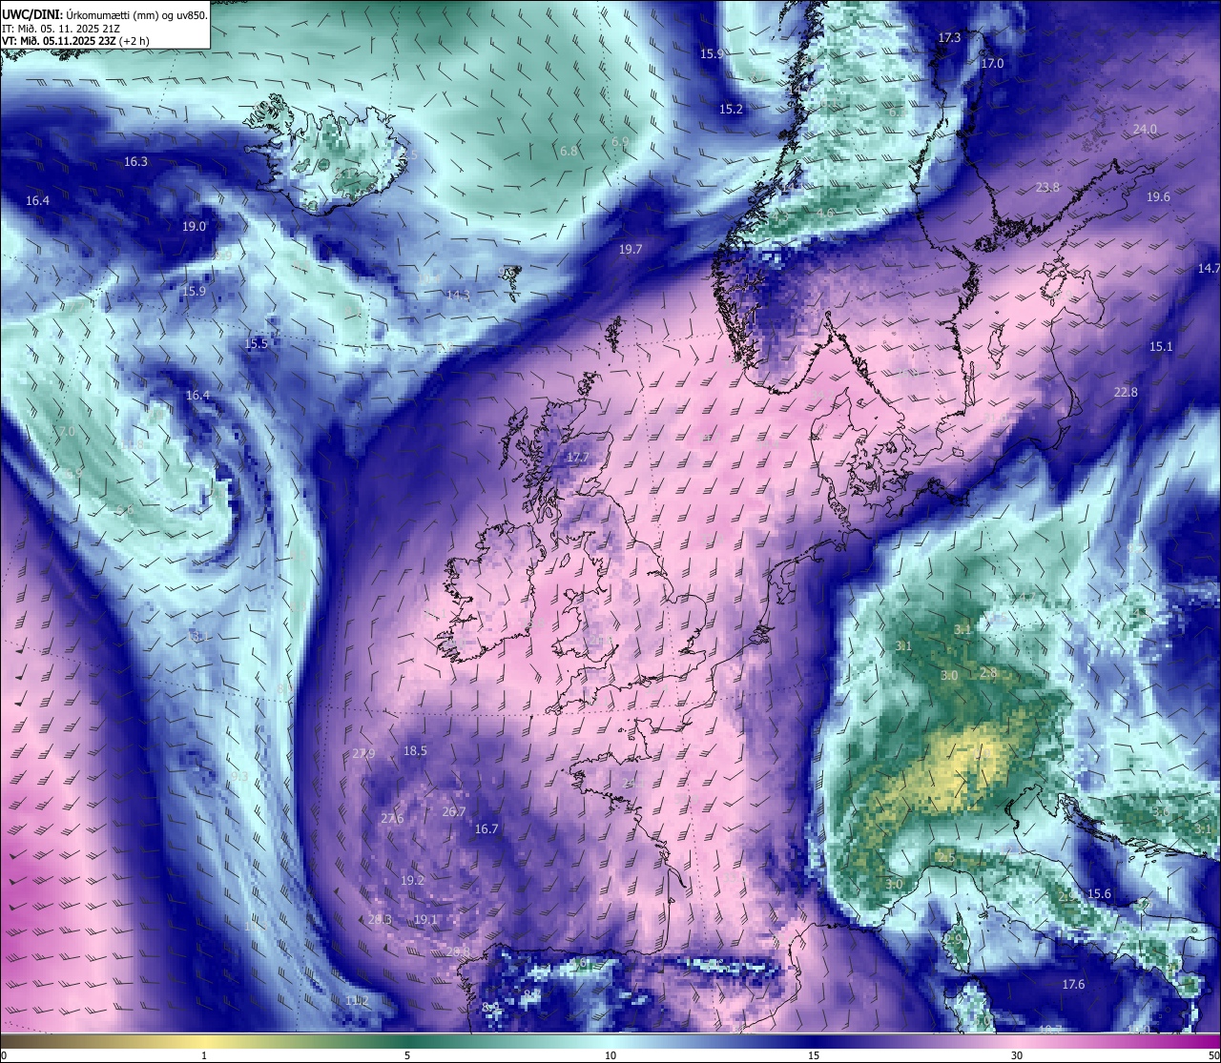
Task: Click the 16.3 value label
Action: pos(136,162)
